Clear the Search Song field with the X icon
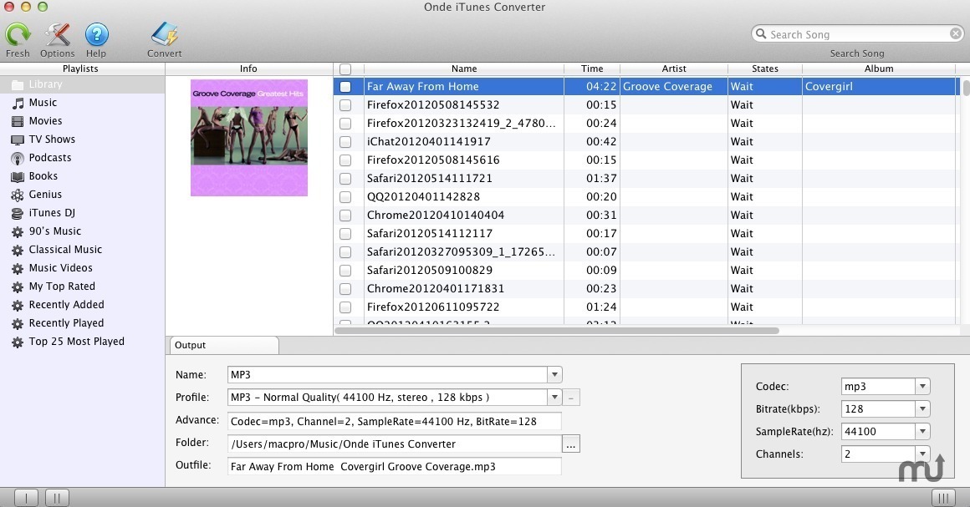The height and width of the screenshot is (507, 970). click(955, 34)
